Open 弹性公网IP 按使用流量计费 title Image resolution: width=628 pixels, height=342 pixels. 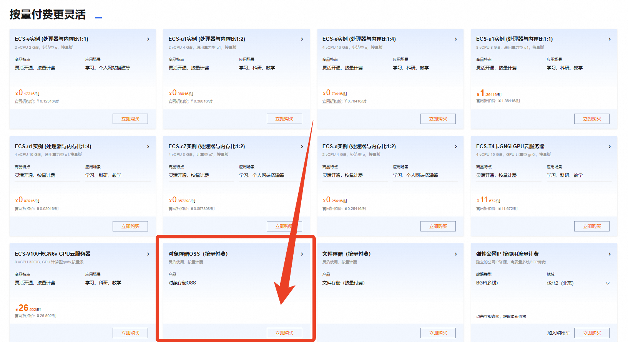coord(507,254)
